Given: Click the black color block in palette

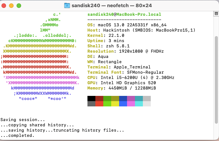Looking at the screenshot, I should [x=91, y=99].
